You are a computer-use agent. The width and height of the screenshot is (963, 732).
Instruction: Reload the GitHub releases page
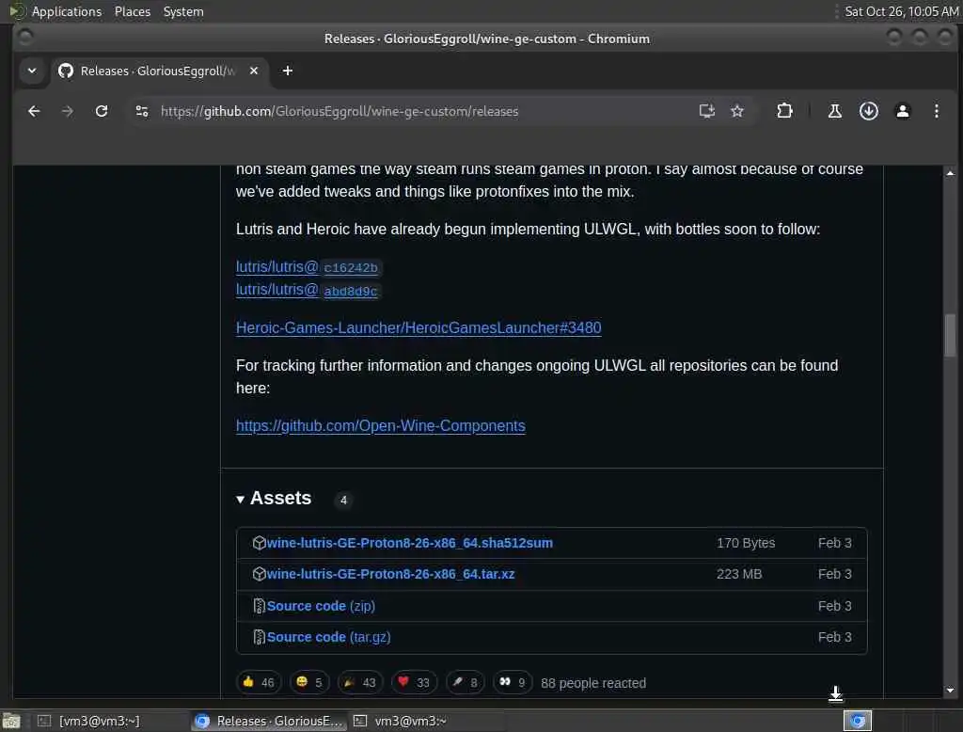pyautogui.click(x=102, y=111)
